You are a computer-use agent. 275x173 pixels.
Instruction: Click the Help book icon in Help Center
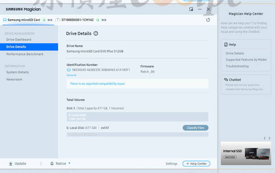tap(226, 44)
